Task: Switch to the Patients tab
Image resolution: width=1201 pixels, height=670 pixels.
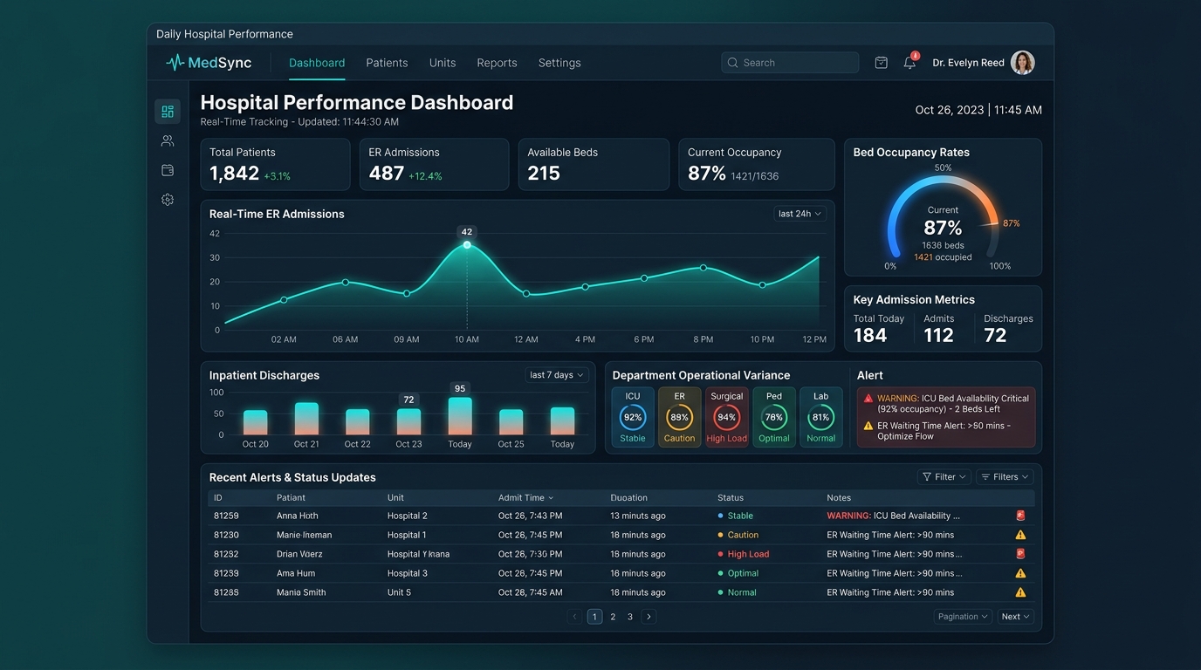Action: [x=387, y=63]
